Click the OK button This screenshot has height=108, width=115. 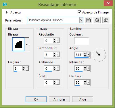(x=36, y=99)
